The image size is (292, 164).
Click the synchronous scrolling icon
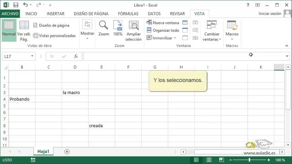coord(195,30)
